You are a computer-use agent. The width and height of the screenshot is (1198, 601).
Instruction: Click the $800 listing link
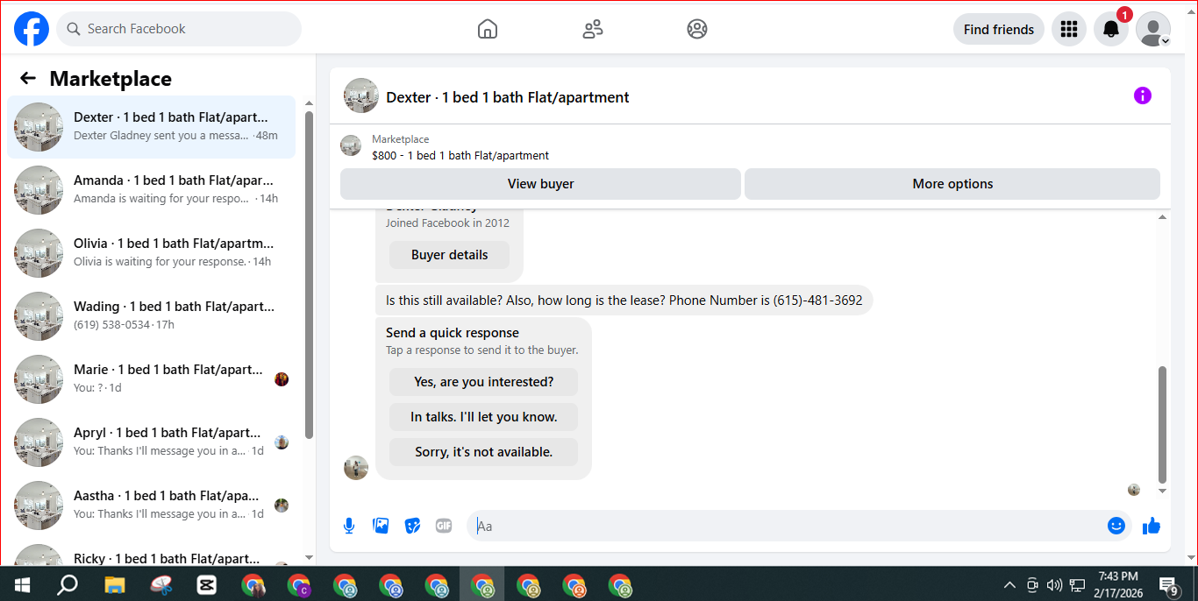[x=460, y=155]
